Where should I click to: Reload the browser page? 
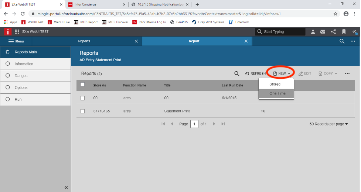(x=23, y=14)
